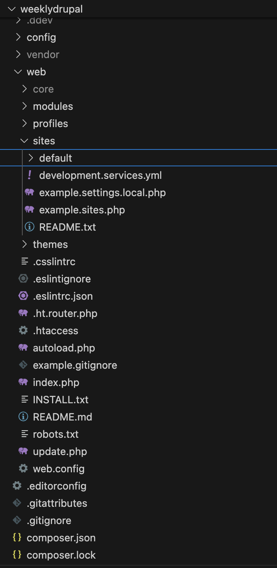The image size is (277, 568).
Task: Click the purple ESLint icon of .eslintrc.json
Action: coord(23,296)
